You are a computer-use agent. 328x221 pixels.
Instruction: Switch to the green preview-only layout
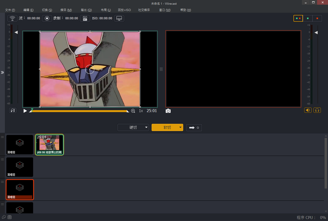pyautogui.click(x=307, y=18)
